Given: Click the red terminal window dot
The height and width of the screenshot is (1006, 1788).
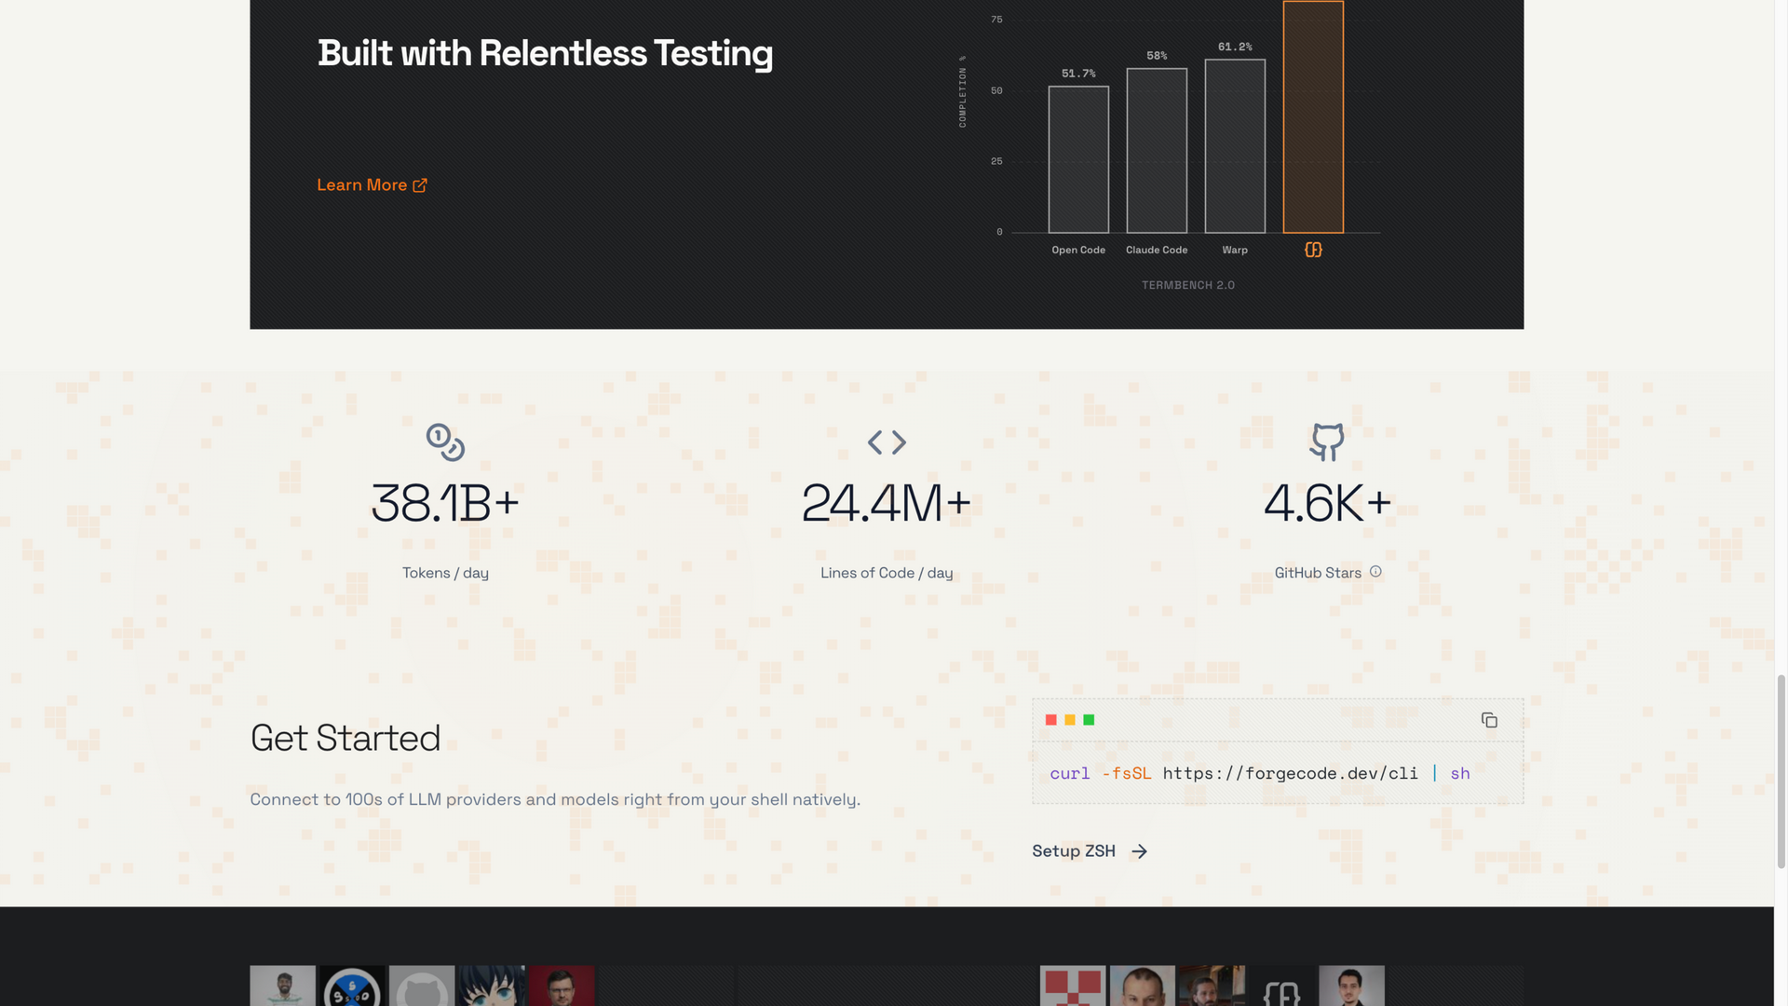Looking at the screenshot, I should coord(1051,720).
